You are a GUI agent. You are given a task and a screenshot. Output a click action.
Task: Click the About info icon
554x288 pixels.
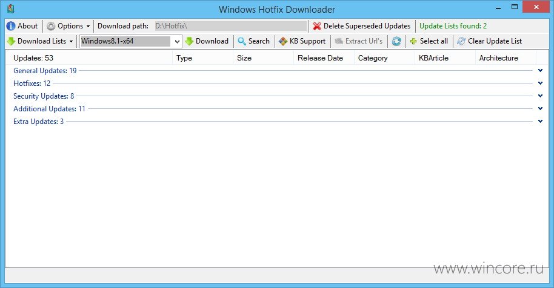coord(11,26)
